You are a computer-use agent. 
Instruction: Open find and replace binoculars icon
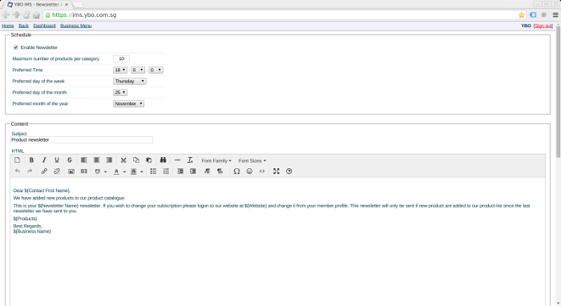tap(163, 160)
